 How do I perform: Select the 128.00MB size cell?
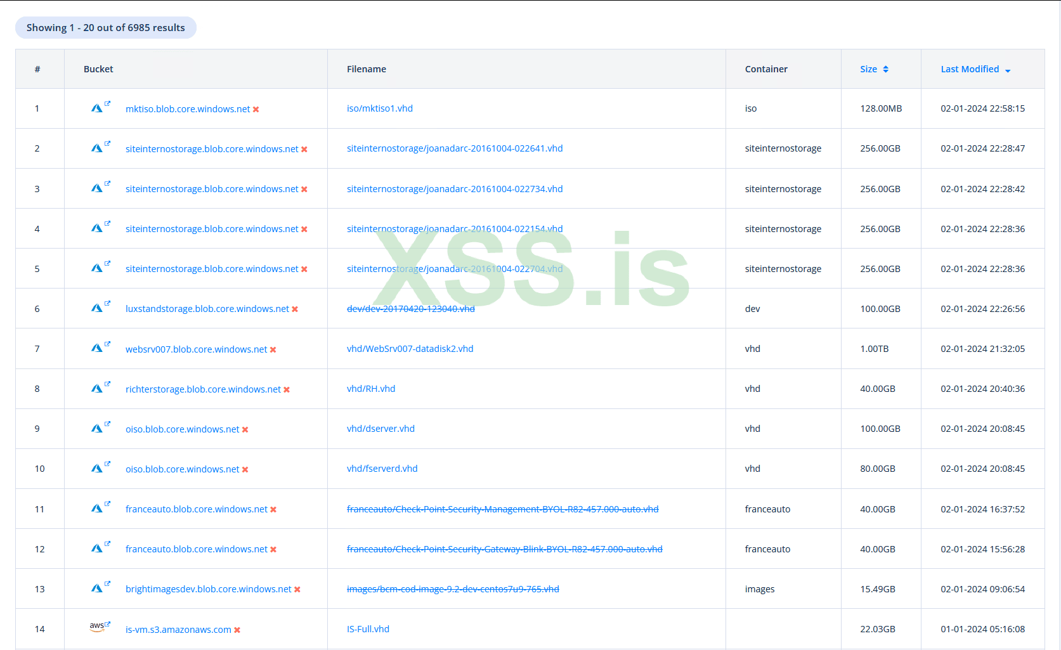coord(881,108)
